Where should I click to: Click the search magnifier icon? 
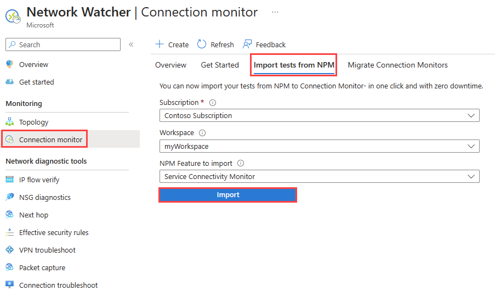12,44
